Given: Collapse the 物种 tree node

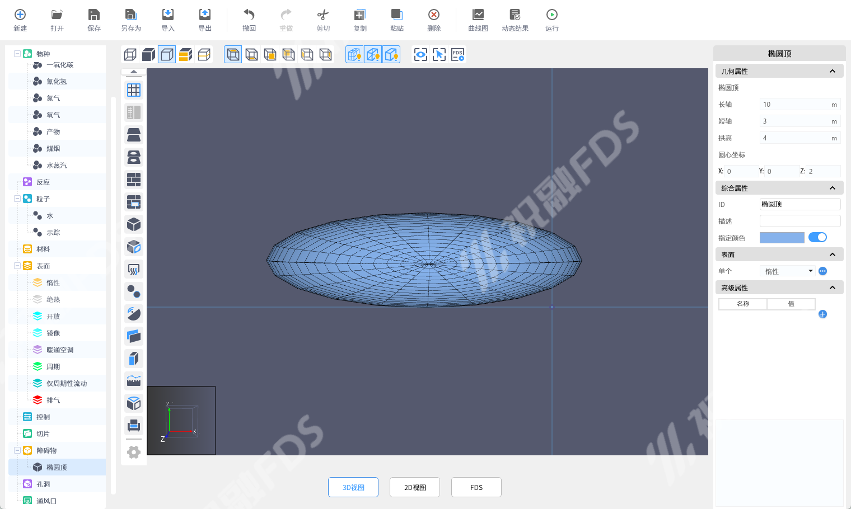Looking at the screenshot, I should pyautogui.click(x=17, y=54).
